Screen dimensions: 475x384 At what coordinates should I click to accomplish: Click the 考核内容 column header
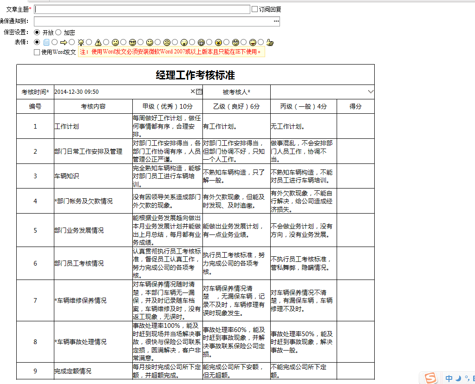click(93, 106)
